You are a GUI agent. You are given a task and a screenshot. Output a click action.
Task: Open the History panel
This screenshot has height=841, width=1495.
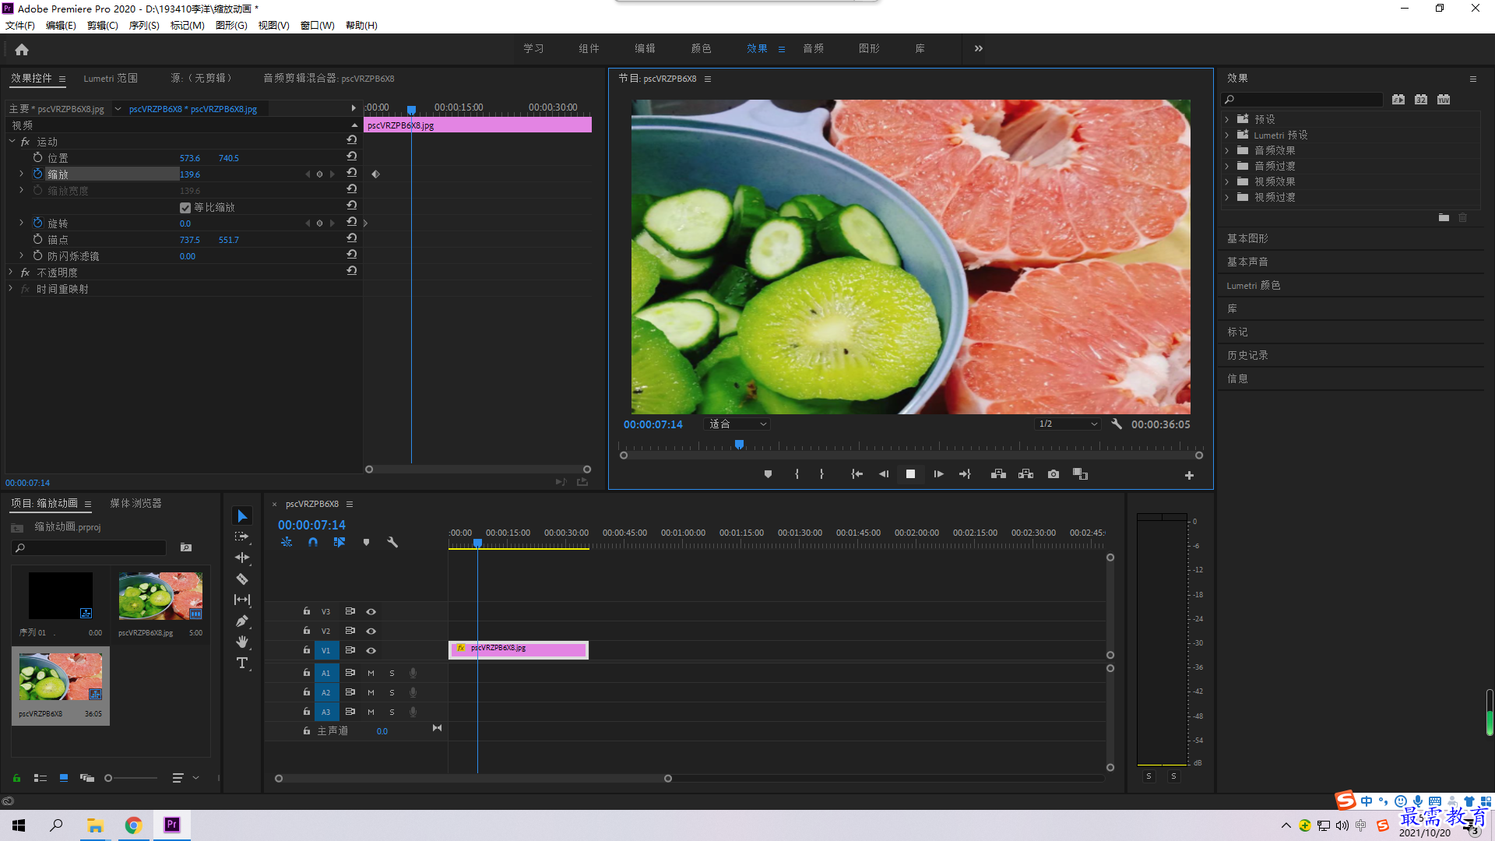tap(1247, 355)
